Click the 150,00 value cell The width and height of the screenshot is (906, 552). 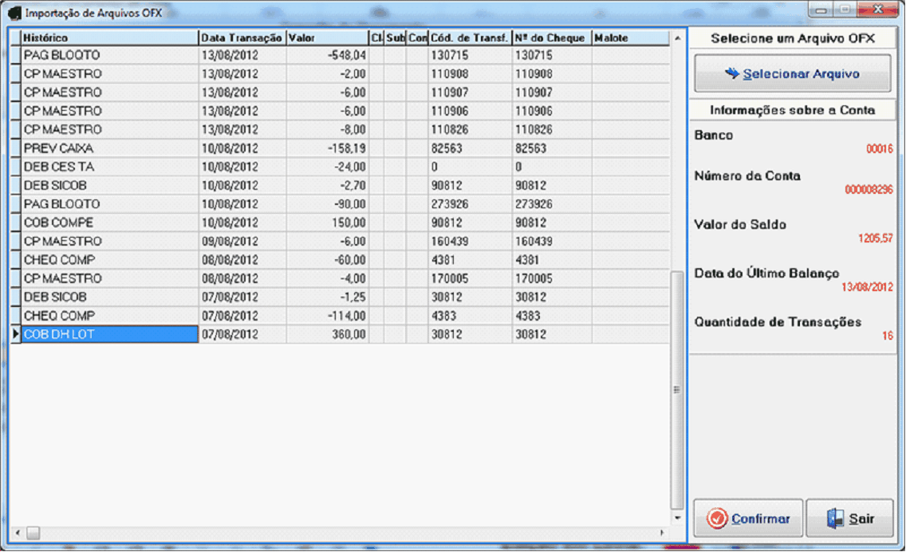327,223
